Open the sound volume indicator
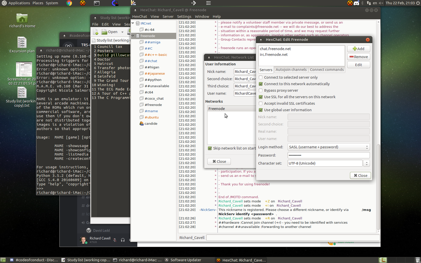Viewport: 421px width, 263px height. [x=381, y=3]
